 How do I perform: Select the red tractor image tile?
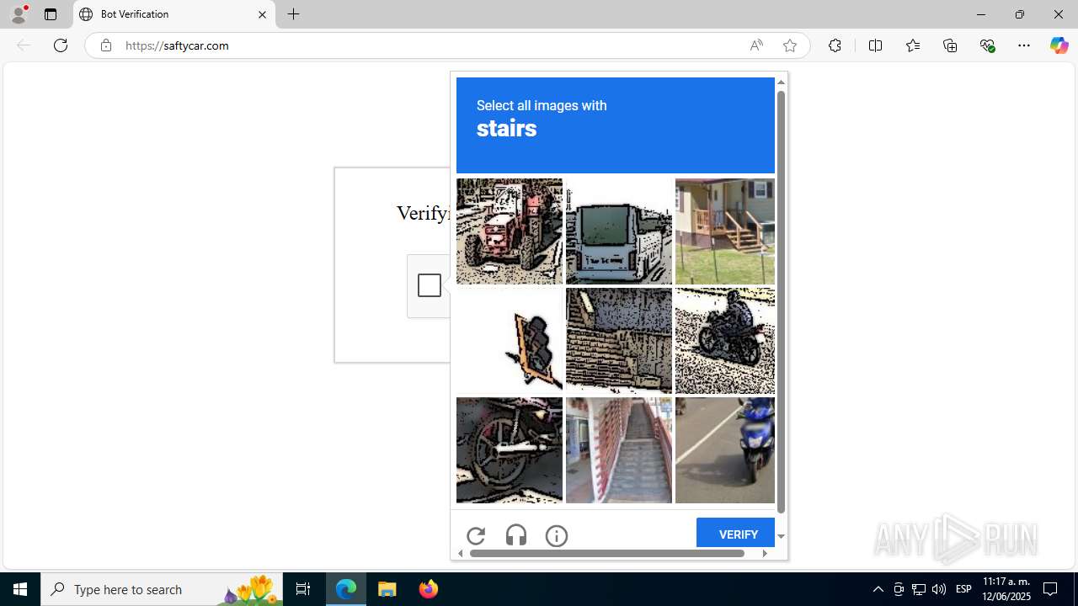pyautogui.click(x=510, y=231)
